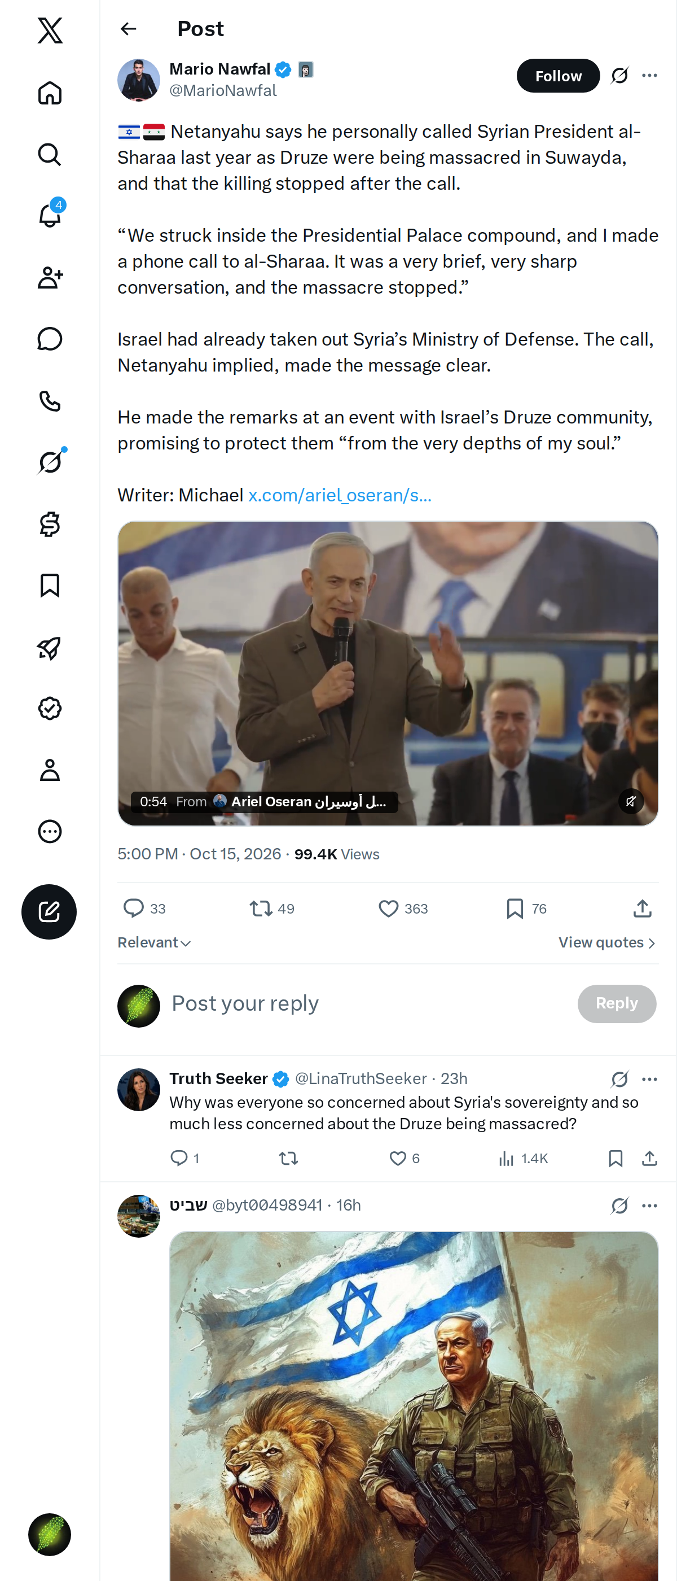Go back using the arrow beside Post

tap(129, 29)
